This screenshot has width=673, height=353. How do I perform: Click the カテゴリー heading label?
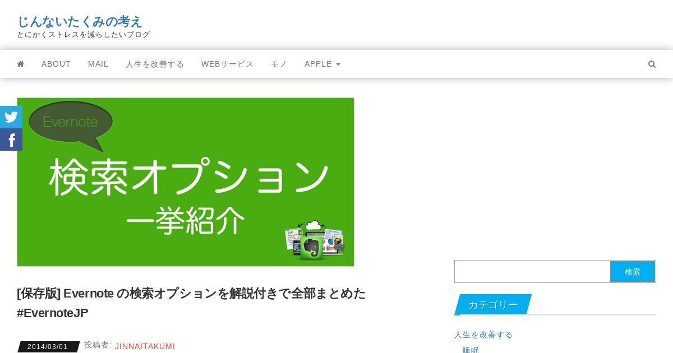(493, 305)
